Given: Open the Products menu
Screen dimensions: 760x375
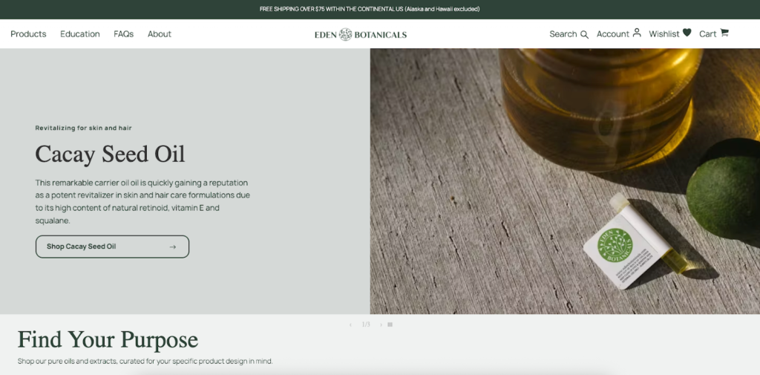Looking at the screenshot, I should (28, 34).
